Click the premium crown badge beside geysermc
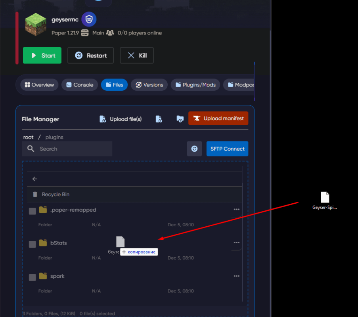The image size is (358, 317). [x=89, y=20]
